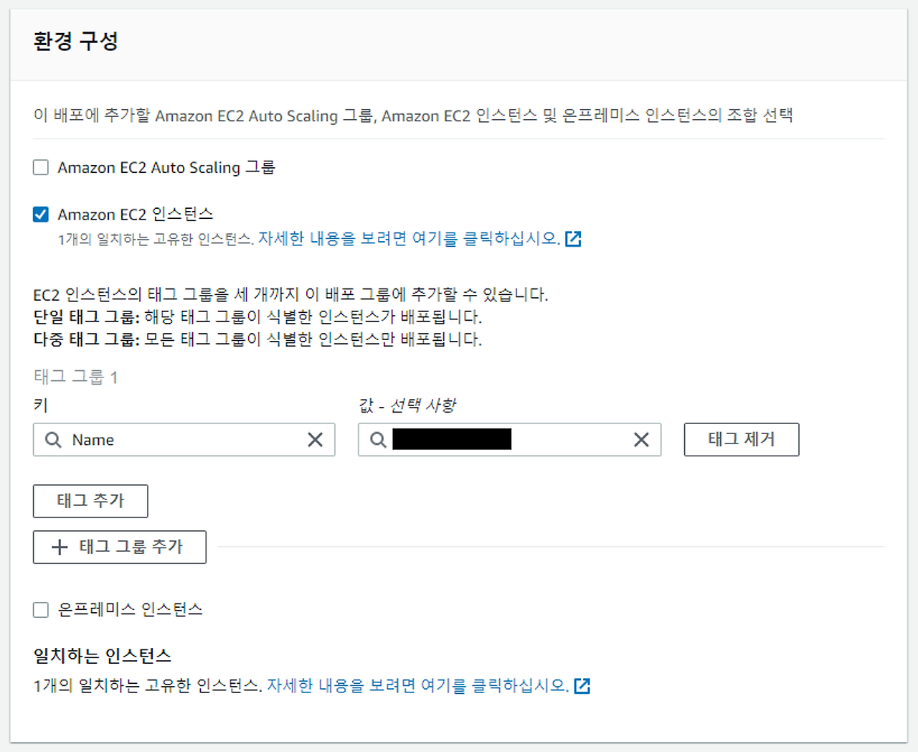Click the plus icon on 태그 그룹 추가
Screen dimensions: 918x752
tap(59, 547)
